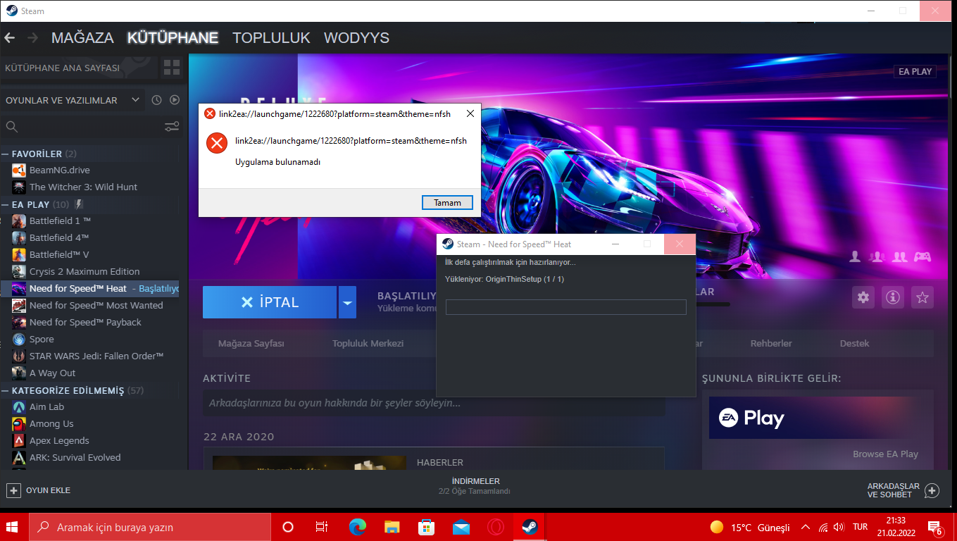The image size is (957, 541).
Task: Toggle the ready-to-play games filter
Action: pyautogui.click(x=175, y=100)
